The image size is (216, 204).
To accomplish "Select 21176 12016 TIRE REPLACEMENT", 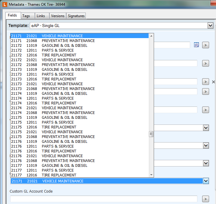I will click(x=80, y=151).
